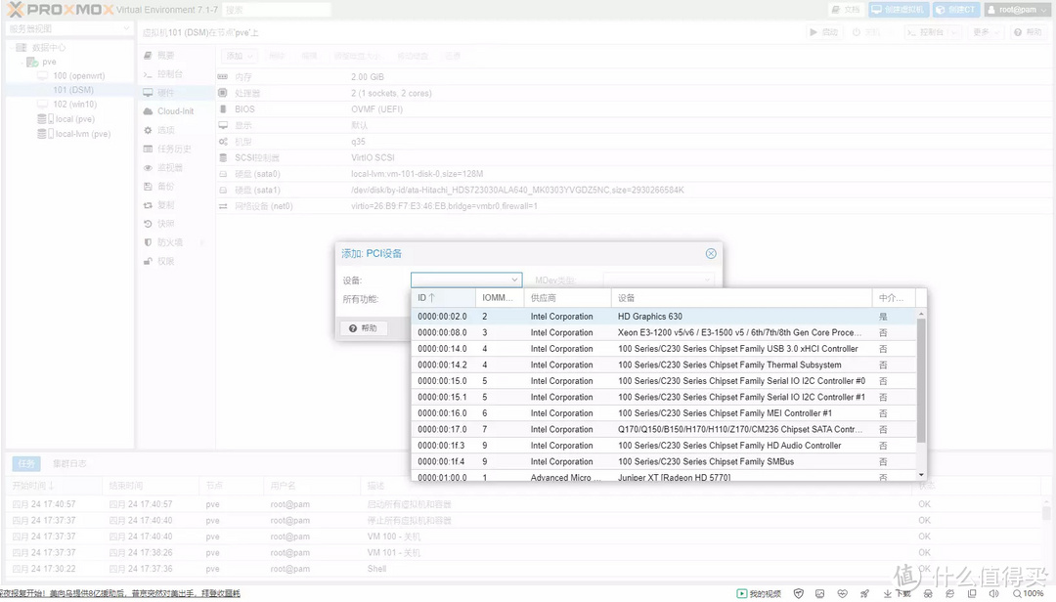Select local (pve) storage in tree
Screen dimensions: 1056x602
74,119
